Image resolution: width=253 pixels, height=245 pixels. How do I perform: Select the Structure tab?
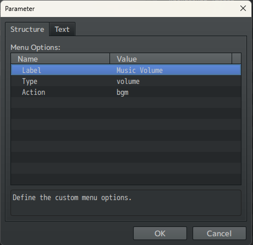click(27, 29)
